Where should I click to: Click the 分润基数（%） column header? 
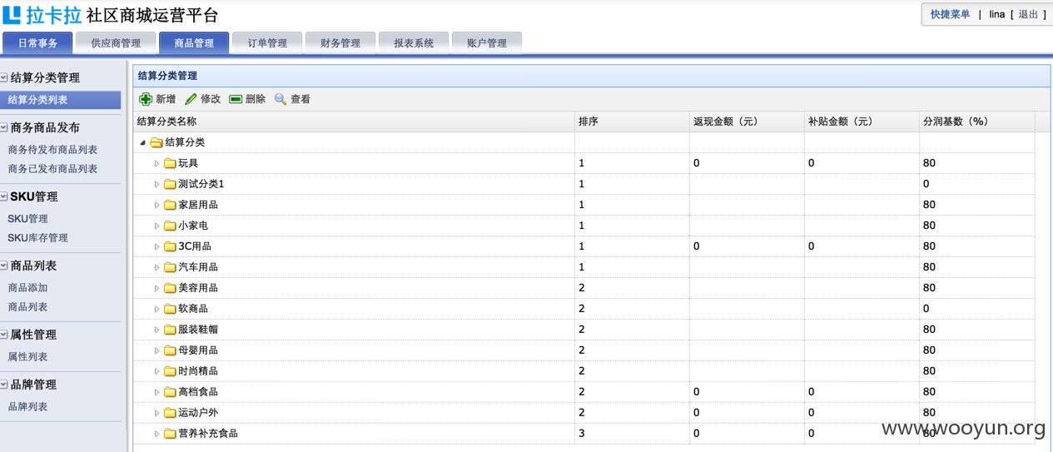coord(976,122)
